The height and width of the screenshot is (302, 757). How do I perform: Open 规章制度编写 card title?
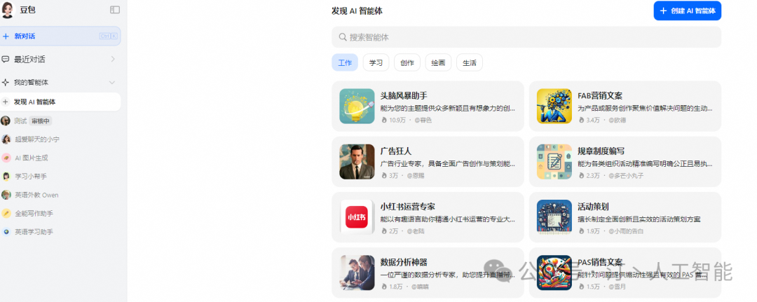[601, 151]
